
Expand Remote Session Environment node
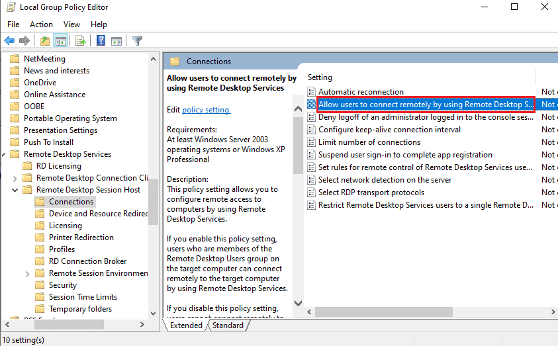27,274
